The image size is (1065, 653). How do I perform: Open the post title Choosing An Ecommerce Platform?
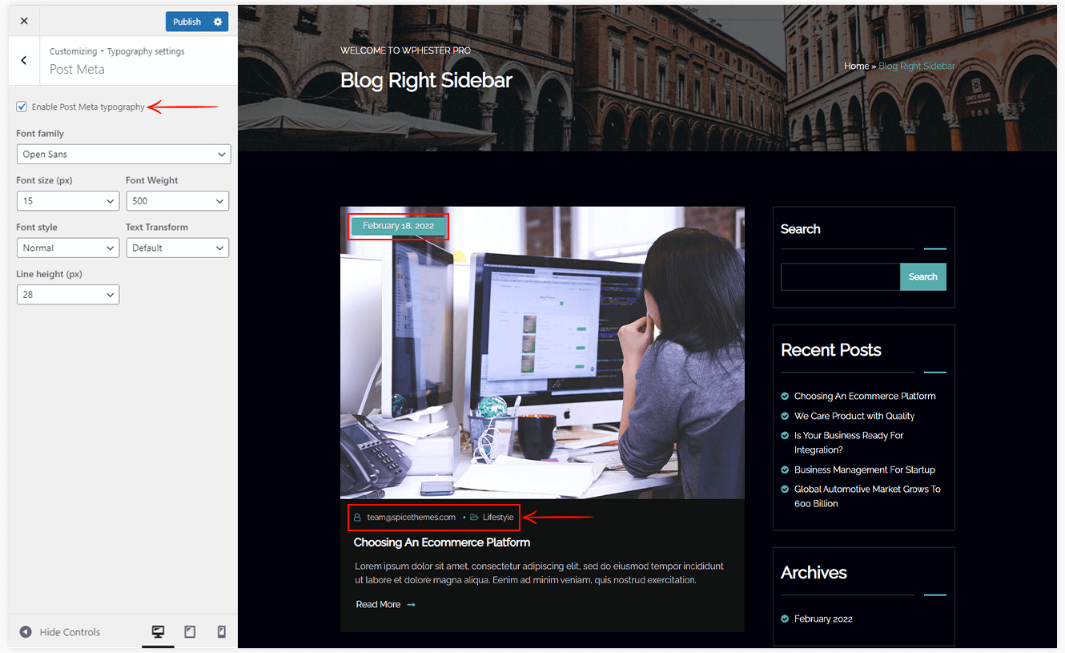[442, 542]
